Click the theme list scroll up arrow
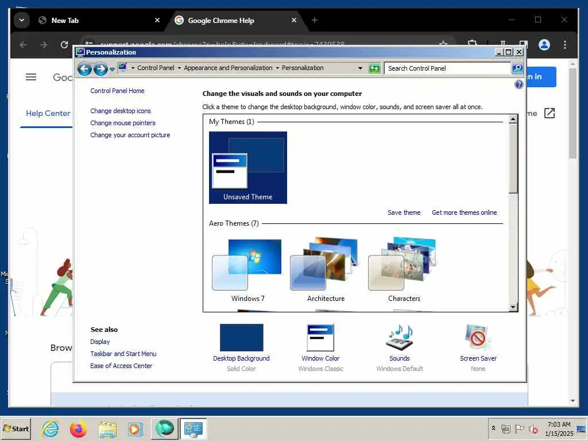This screenshot has height=441, width=588. click(513, 119)
